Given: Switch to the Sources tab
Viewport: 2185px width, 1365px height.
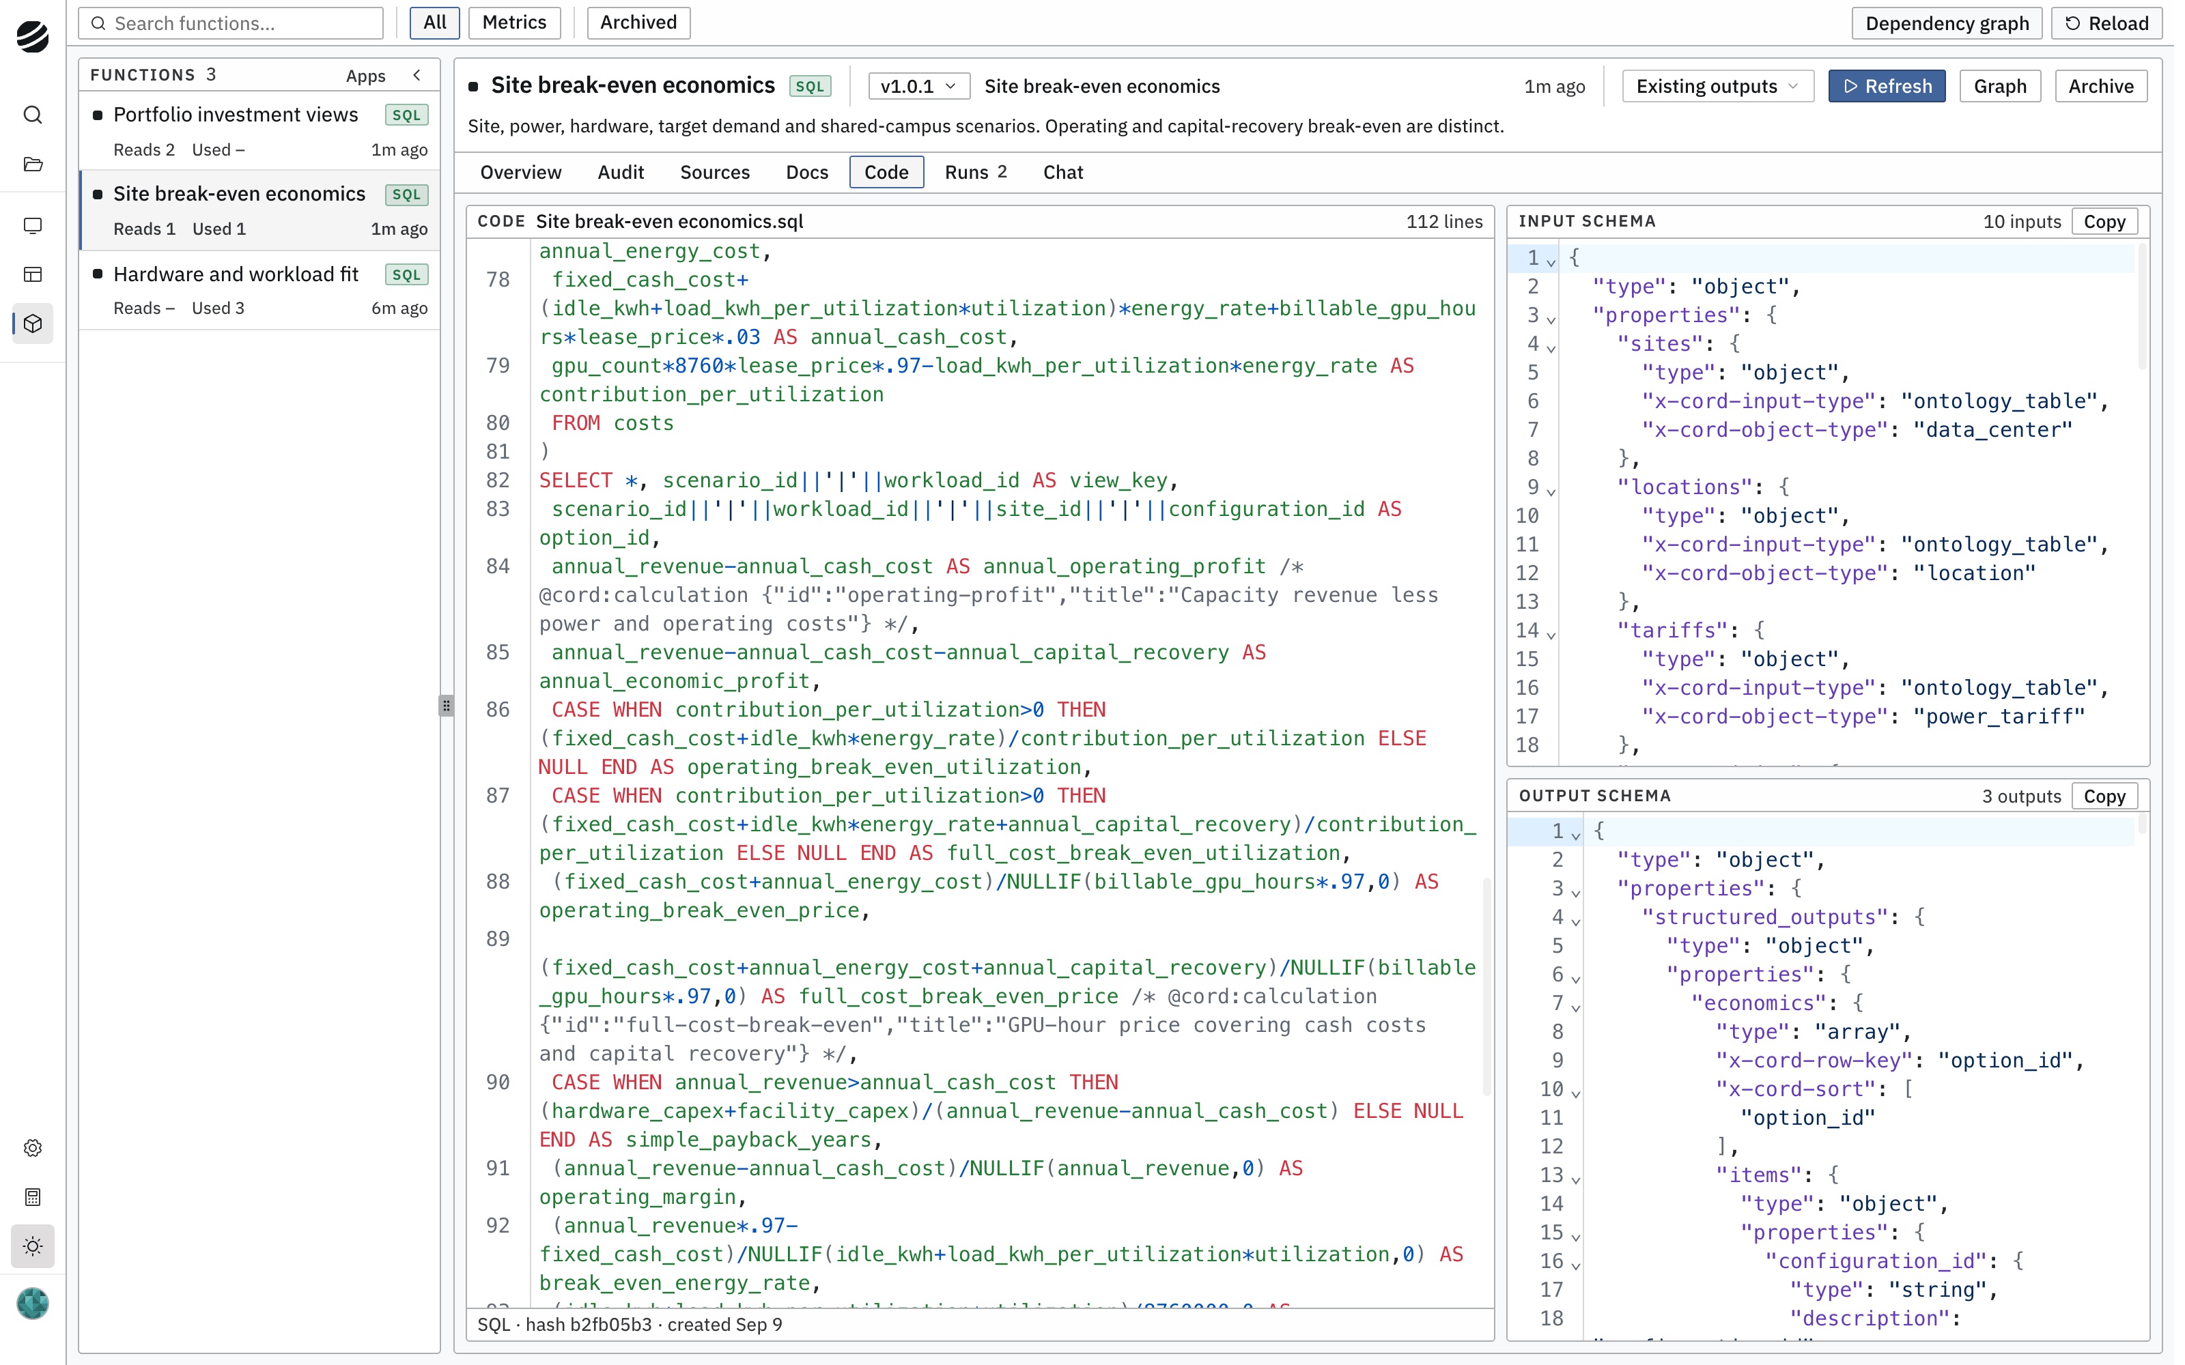Looking at the screenshot, I should (x=714, y=173).
